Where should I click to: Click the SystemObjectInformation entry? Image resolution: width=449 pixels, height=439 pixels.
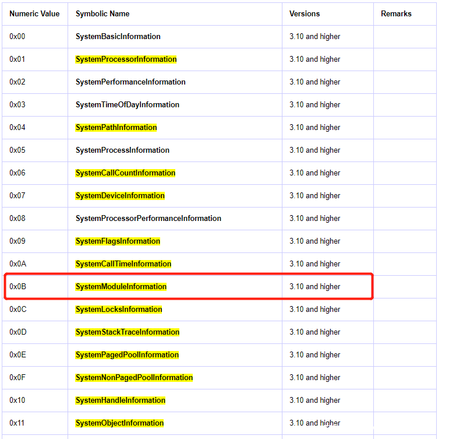(119, 423)
